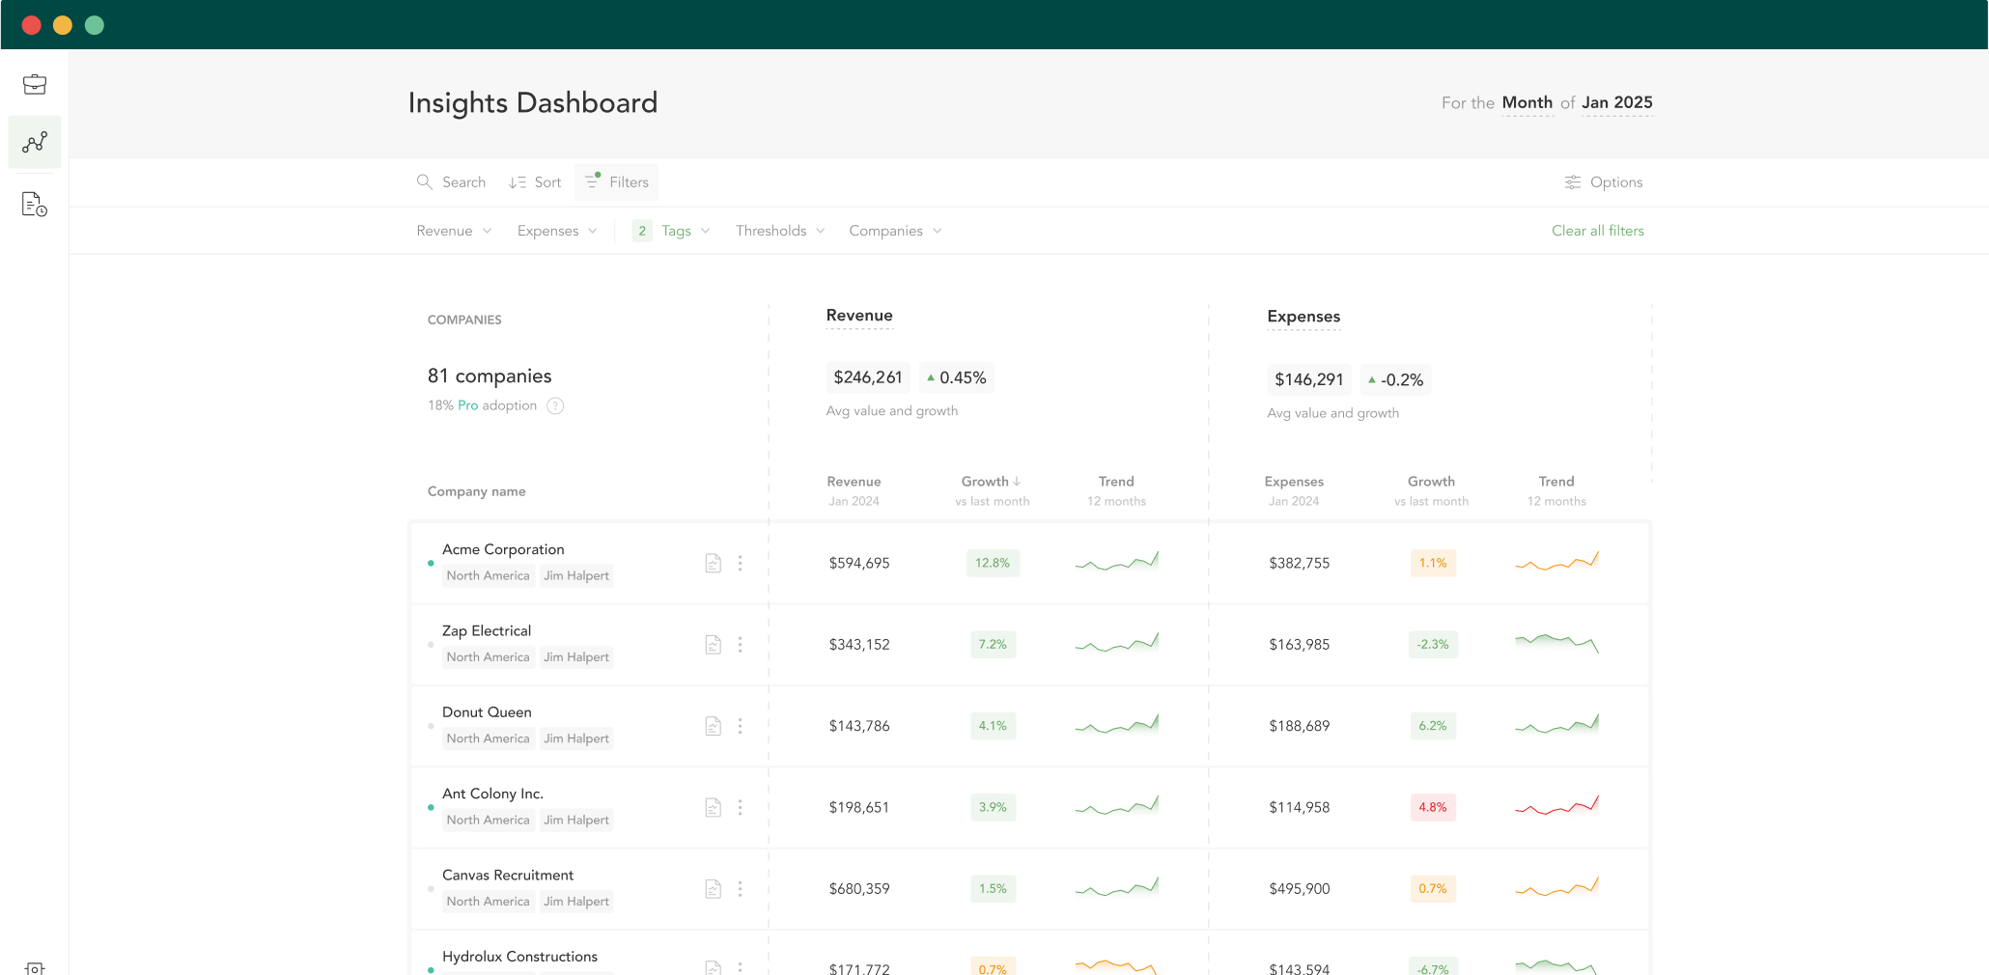
Task: Expand the Expenses filter dropdown
Action: click(x=557, y=231)
